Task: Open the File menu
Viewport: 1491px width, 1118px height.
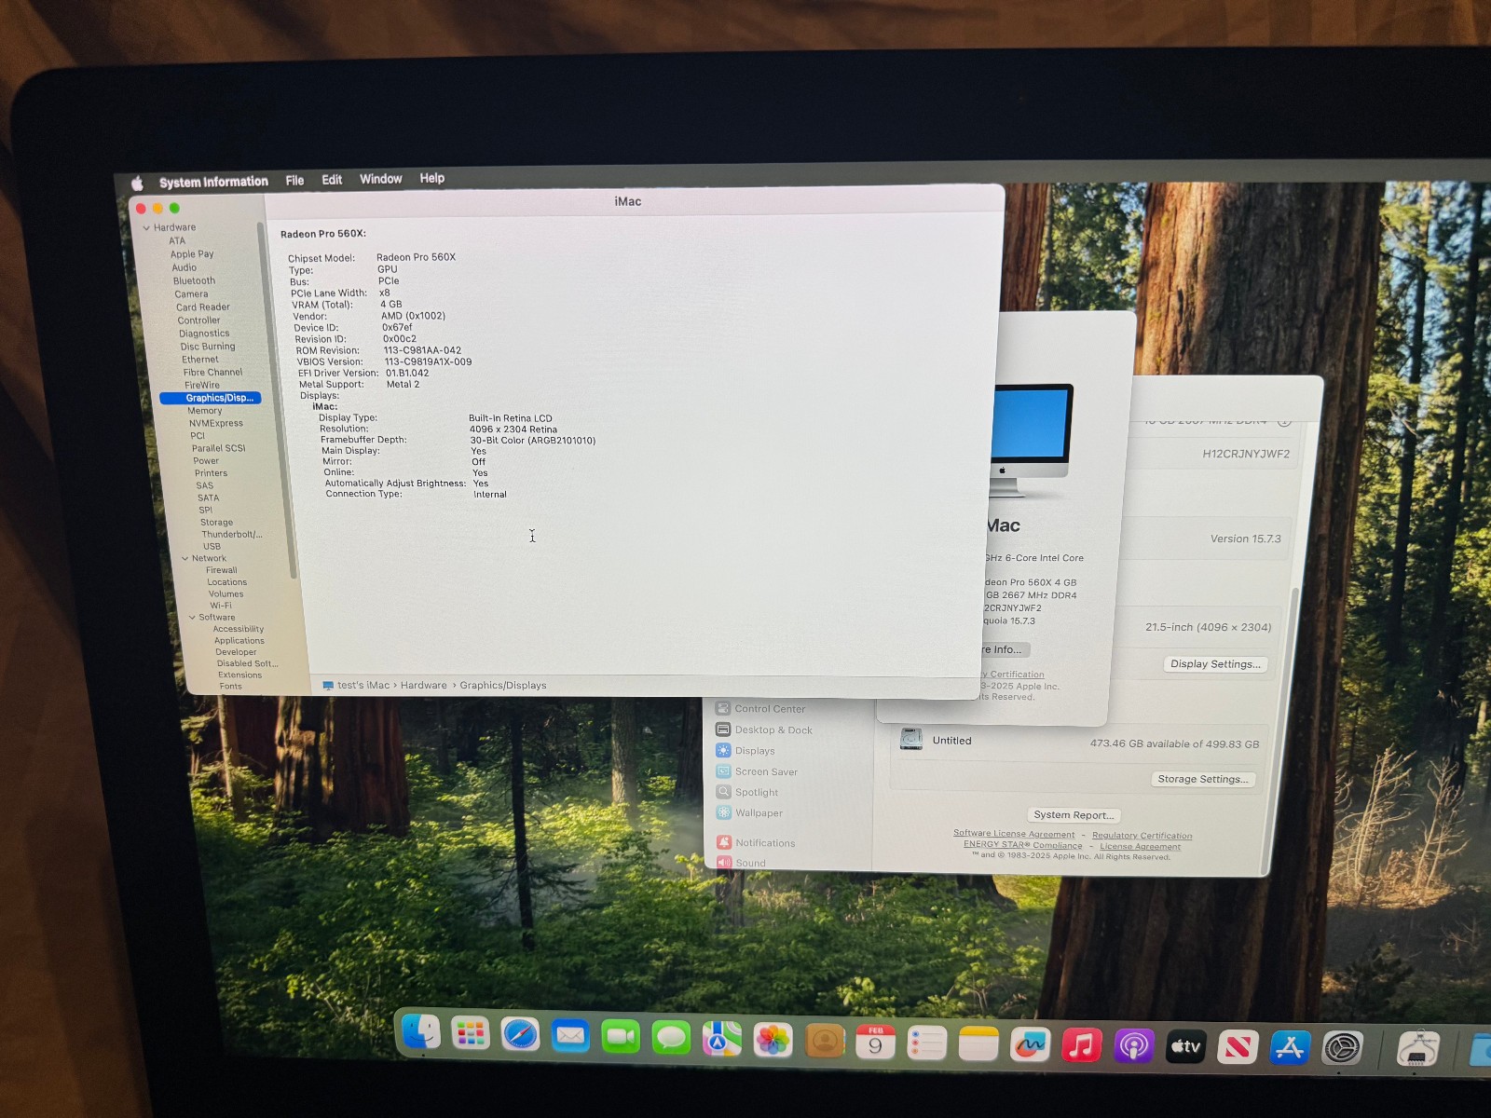Action: (294, 181)
